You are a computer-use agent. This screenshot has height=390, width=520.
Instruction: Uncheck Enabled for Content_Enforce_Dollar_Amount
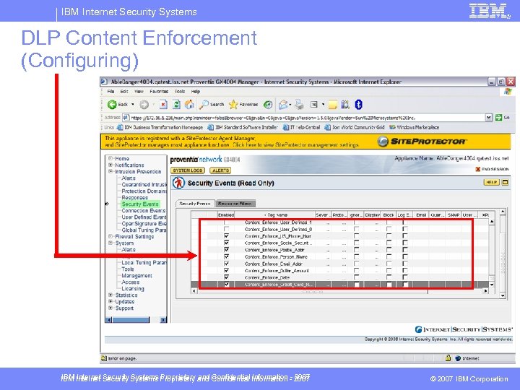(x=227, y=271)
